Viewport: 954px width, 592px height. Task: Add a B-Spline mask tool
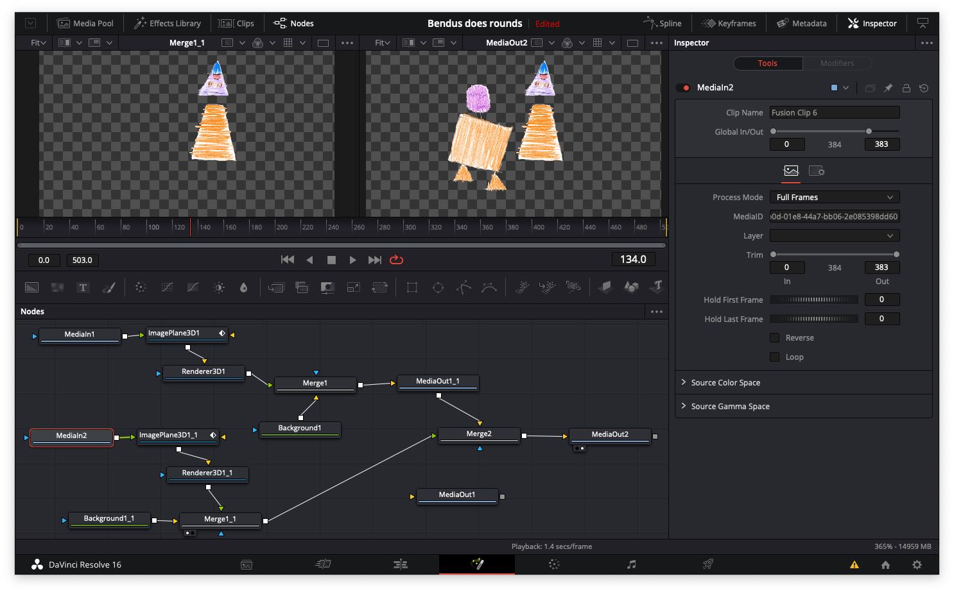[489, 287]
